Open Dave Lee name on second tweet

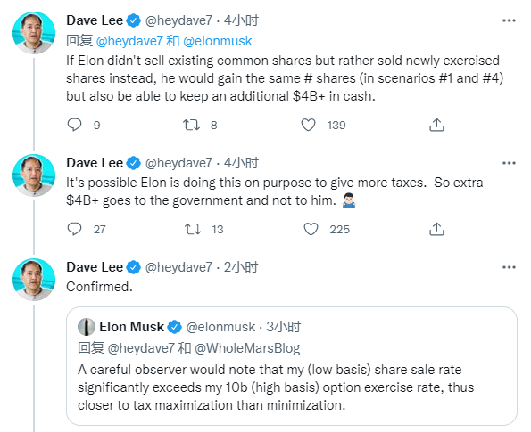95,163
